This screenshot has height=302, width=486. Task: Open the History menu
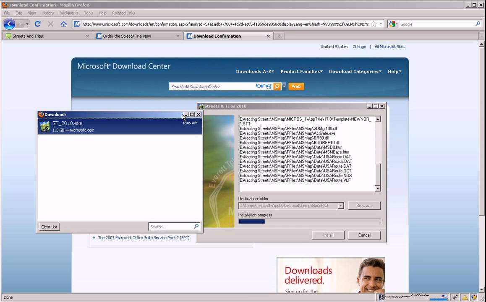click(48, 13)
